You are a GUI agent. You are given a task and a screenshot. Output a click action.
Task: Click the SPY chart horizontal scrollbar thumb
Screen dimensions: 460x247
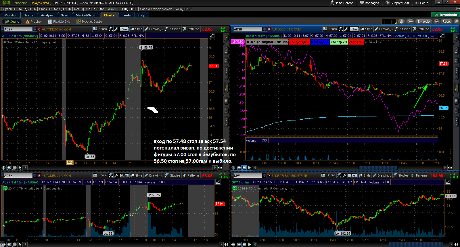point(416,244)
